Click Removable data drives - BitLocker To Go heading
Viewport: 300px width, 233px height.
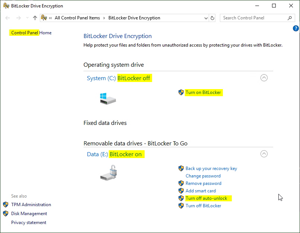[135, 143]
